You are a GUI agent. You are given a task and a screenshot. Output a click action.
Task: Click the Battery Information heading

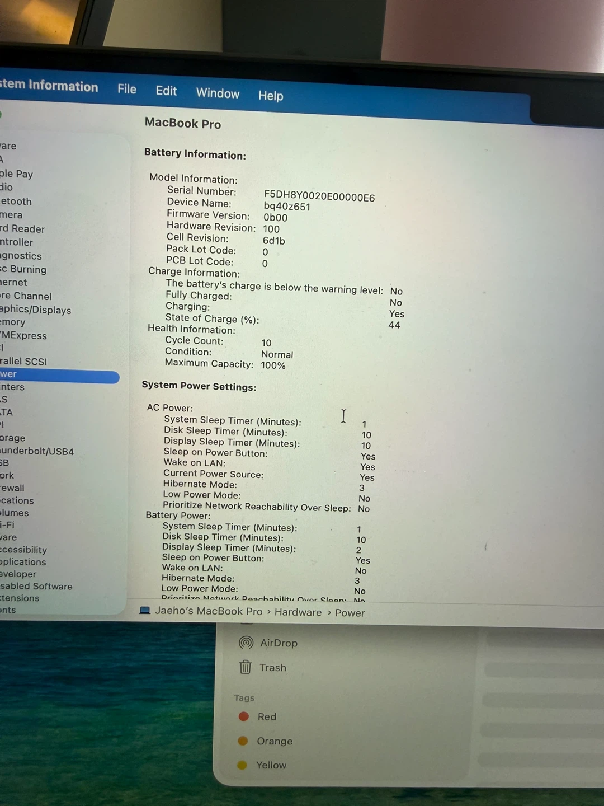(x=195, y=153)
